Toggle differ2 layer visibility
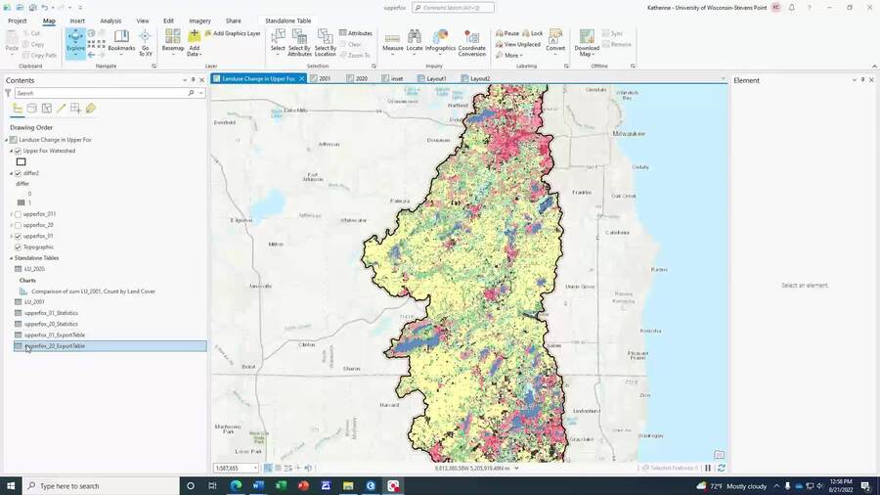 point(18,173)
